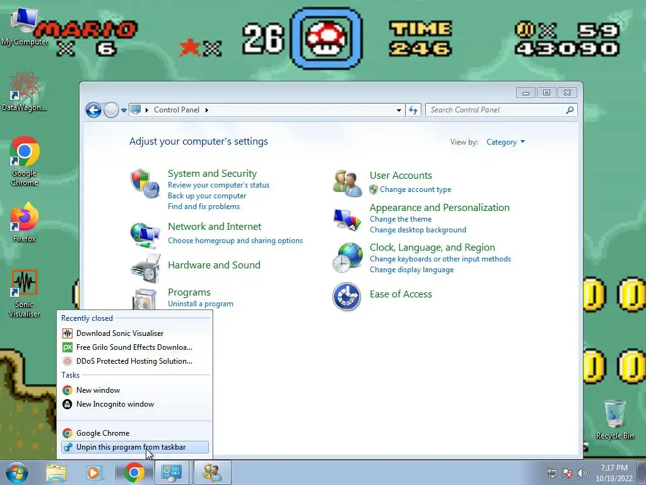This screenshot has width=646, height=485.
Task: Select New window in the jump list
Action: pos(135,390)
